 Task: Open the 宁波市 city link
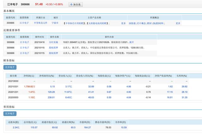coord(55,23)
